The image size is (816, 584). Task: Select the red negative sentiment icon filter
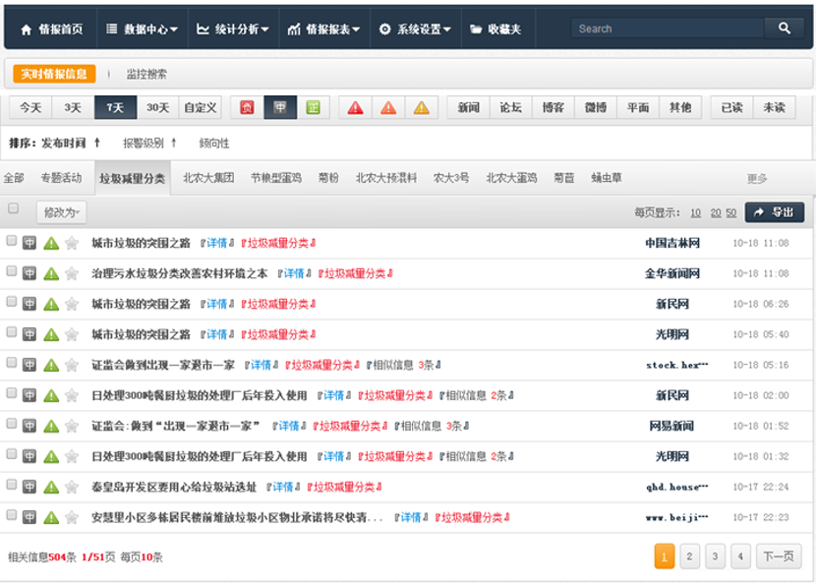click(x=247, y=108)
